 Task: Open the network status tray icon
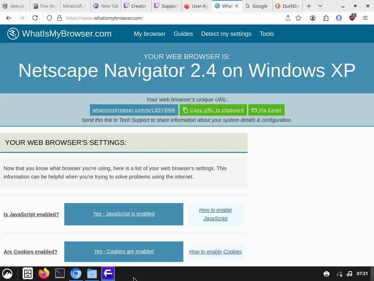pyautogui.click(x=339, y=274)
